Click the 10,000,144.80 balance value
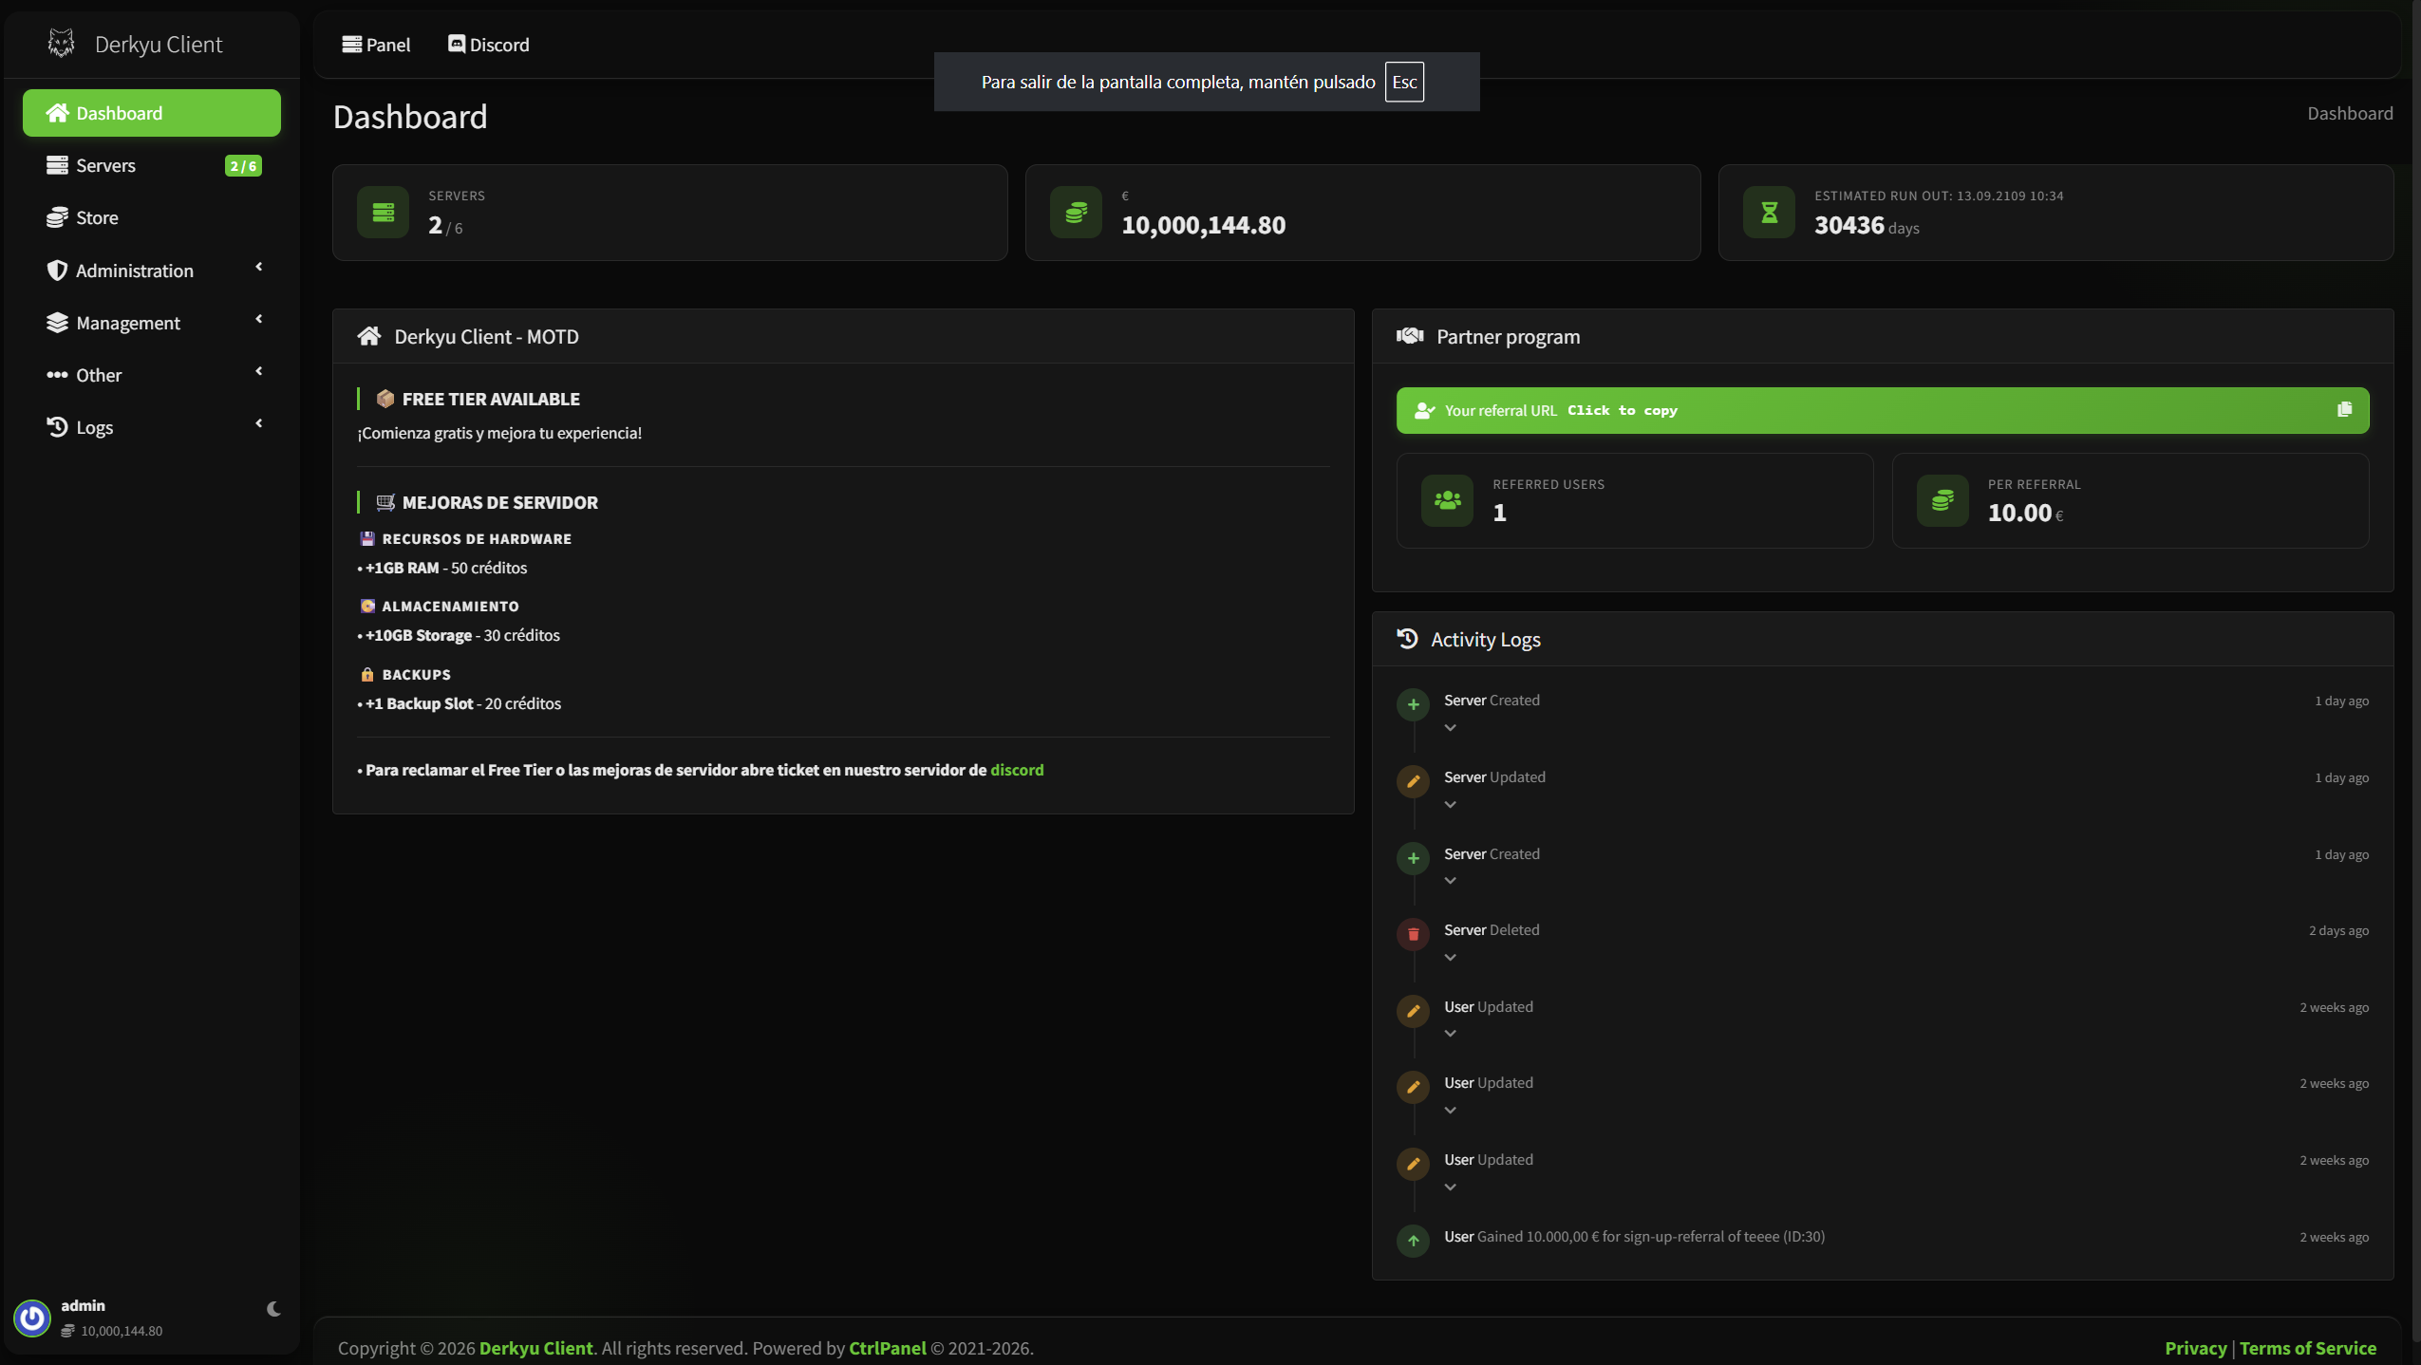Image resolution: width=2421 pixels, height=1365 pixels. (1203, 225)
